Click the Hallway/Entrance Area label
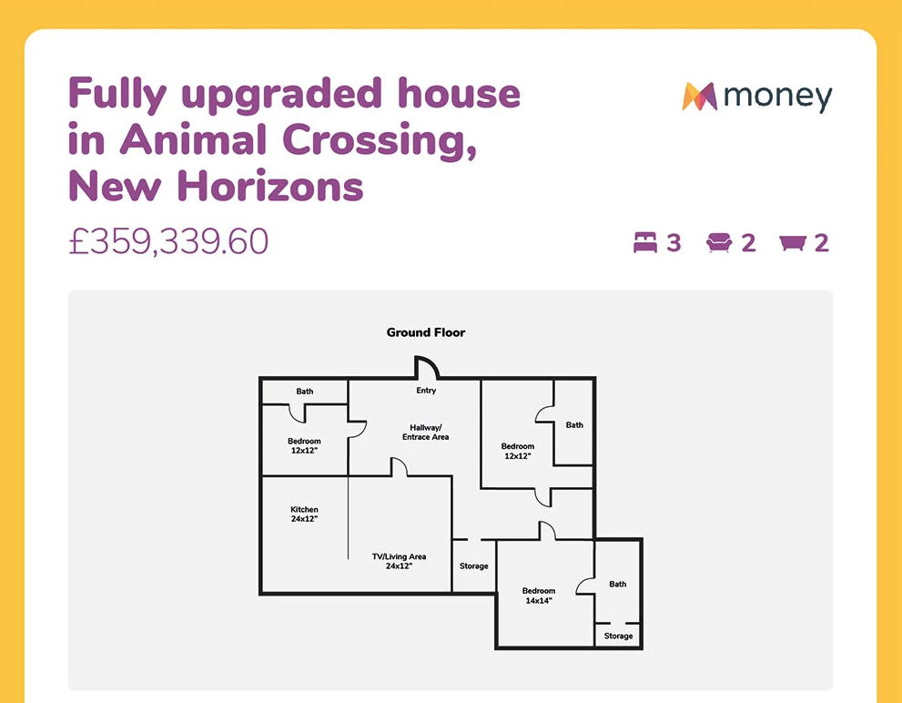Screen dimensions: 902x703 426,433
